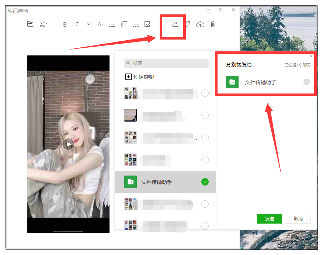Insert a to-do checkbox item
The image size is (323, 255).
coord(147,24)
